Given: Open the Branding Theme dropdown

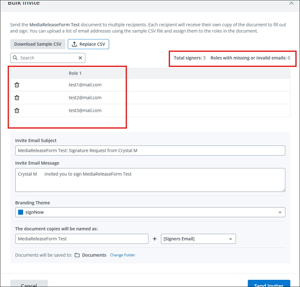Looking at the screenshot, I should coord(150,212).
